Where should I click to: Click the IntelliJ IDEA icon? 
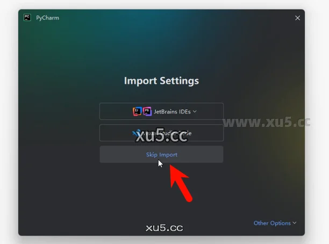click(x=137, y=111)
